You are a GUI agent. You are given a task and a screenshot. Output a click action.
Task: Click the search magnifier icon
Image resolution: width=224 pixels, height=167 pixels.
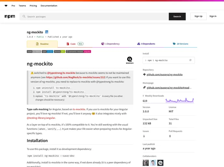24,16
